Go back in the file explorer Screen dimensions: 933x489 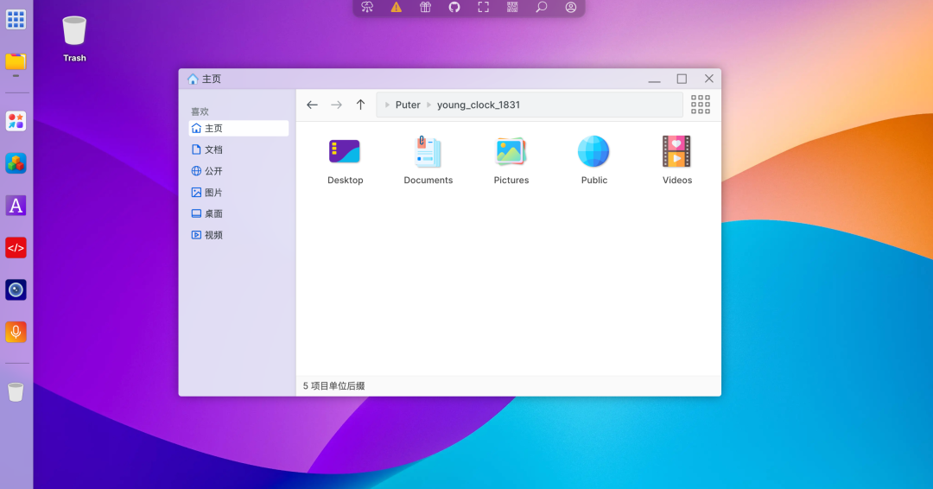(x=312, y=105)
